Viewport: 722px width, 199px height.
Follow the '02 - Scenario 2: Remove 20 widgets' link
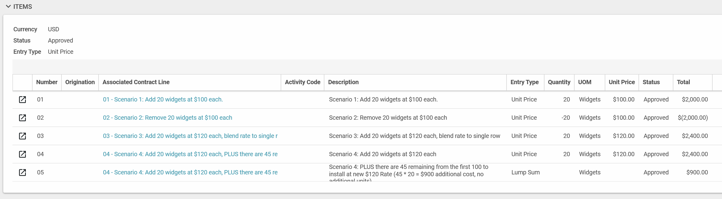(x=167, y=118)
